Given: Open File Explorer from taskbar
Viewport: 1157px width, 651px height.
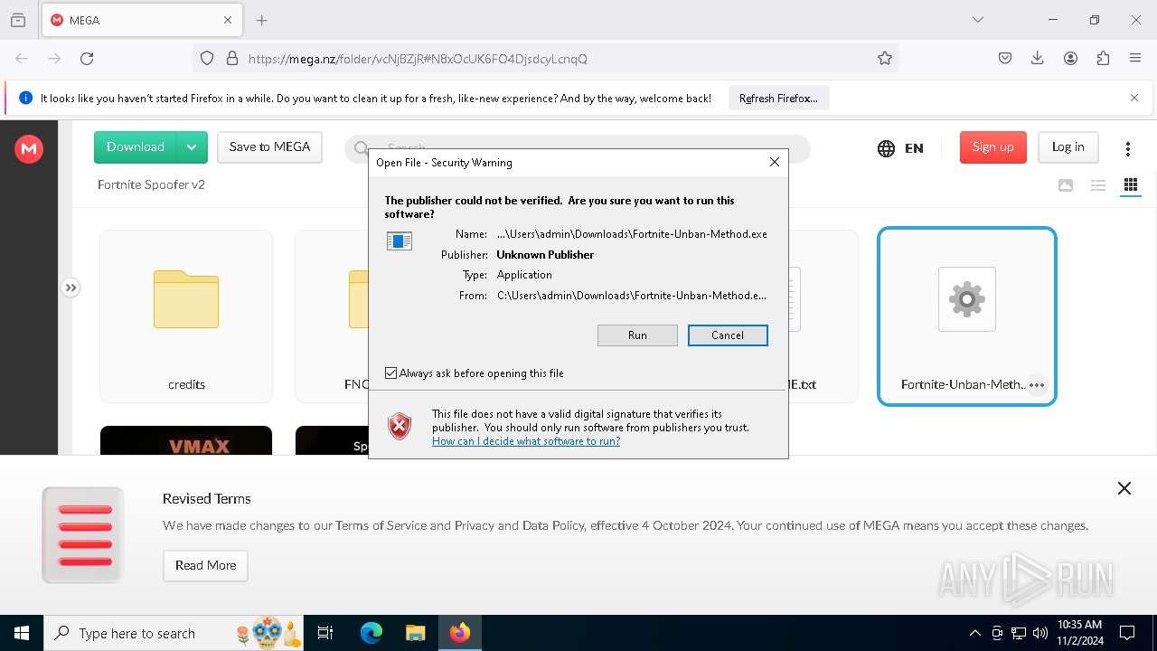Looking at the screenshot, I should (415, 633).
